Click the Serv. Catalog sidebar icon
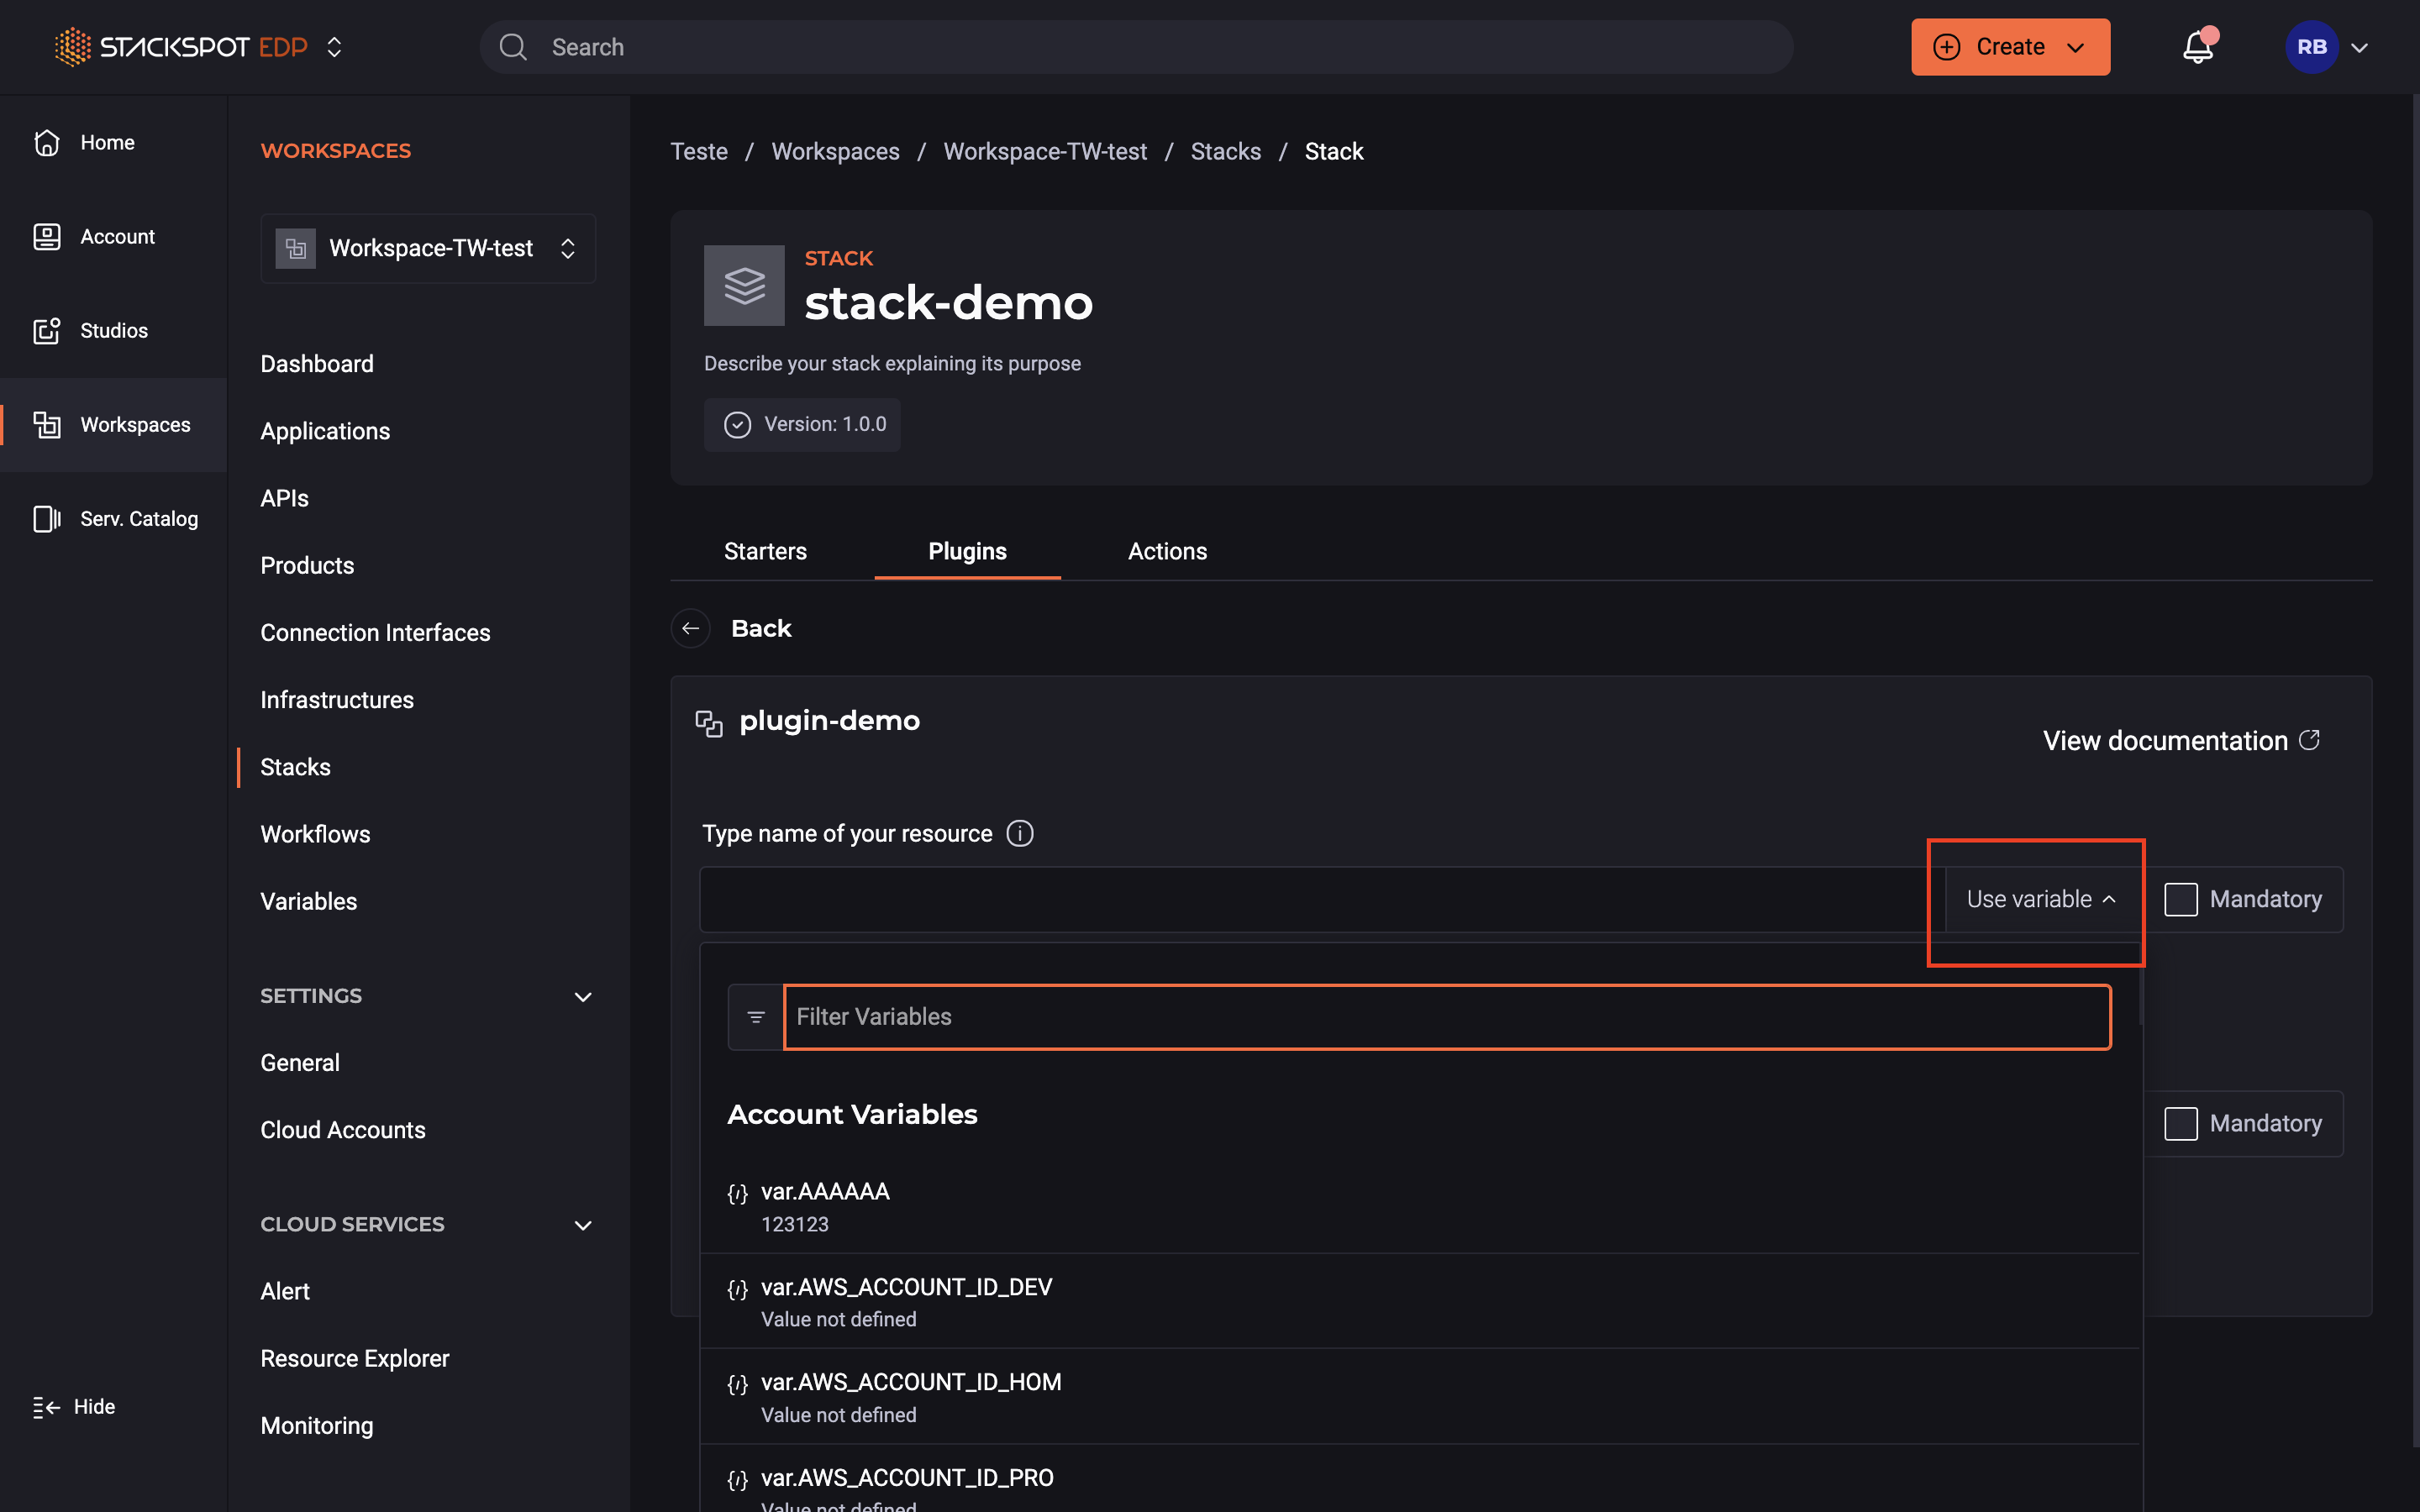 tap(47, 519)
